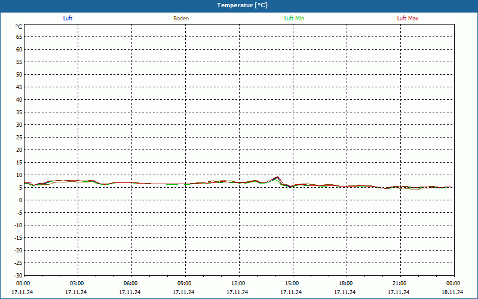Click the 65 value on the temperature axis

(19, 37)
